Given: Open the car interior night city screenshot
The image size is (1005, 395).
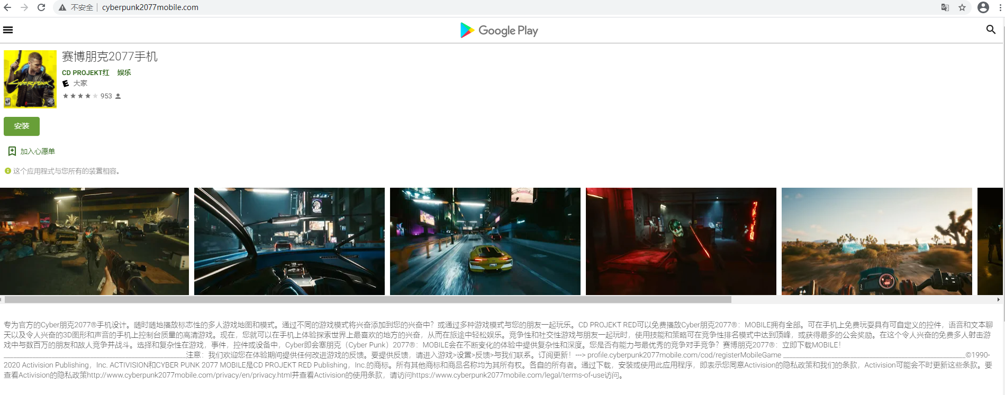Looking at the screenshot, I should pyautogui.click(x=289, y=241).
